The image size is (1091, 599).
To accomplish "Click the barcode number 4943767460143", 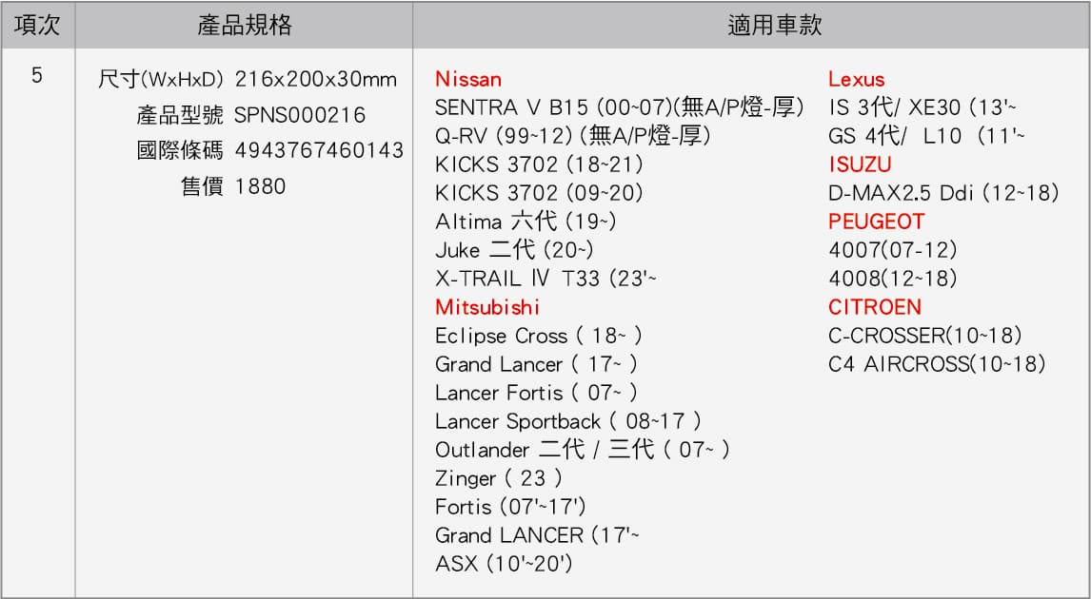I will tap(319, 150).
